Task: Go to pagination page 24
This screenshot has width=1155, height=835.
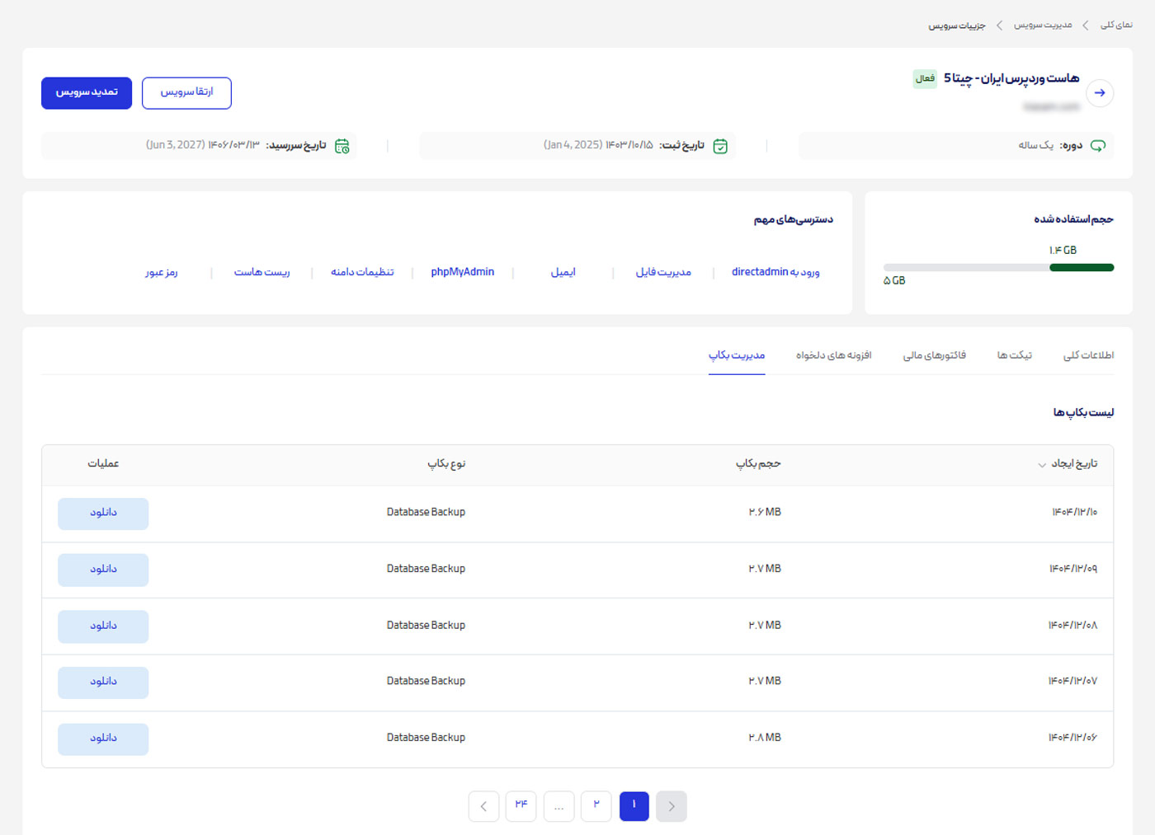Action: pos(521,806)
